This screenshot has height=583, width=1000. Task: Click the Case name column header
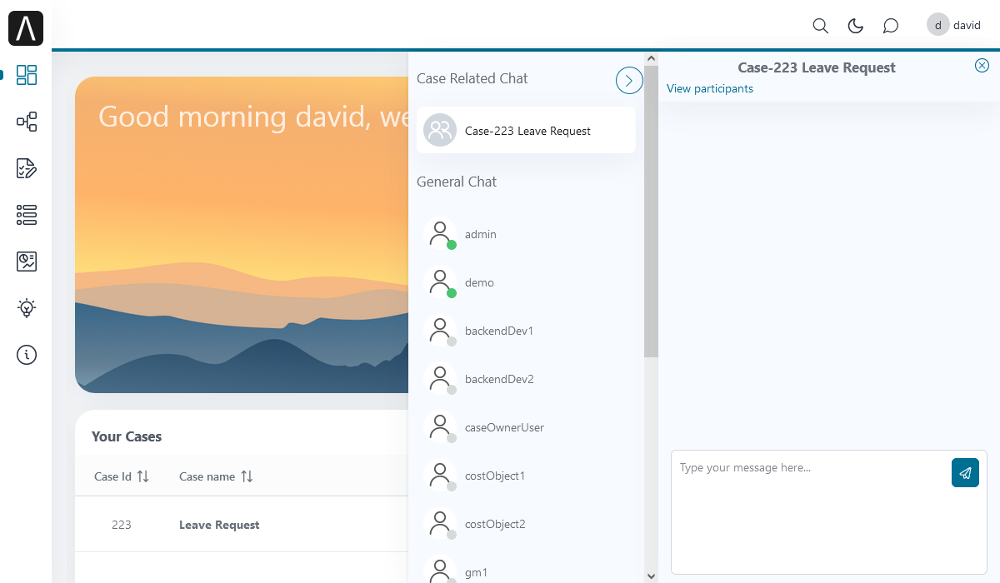pos(216,476)
